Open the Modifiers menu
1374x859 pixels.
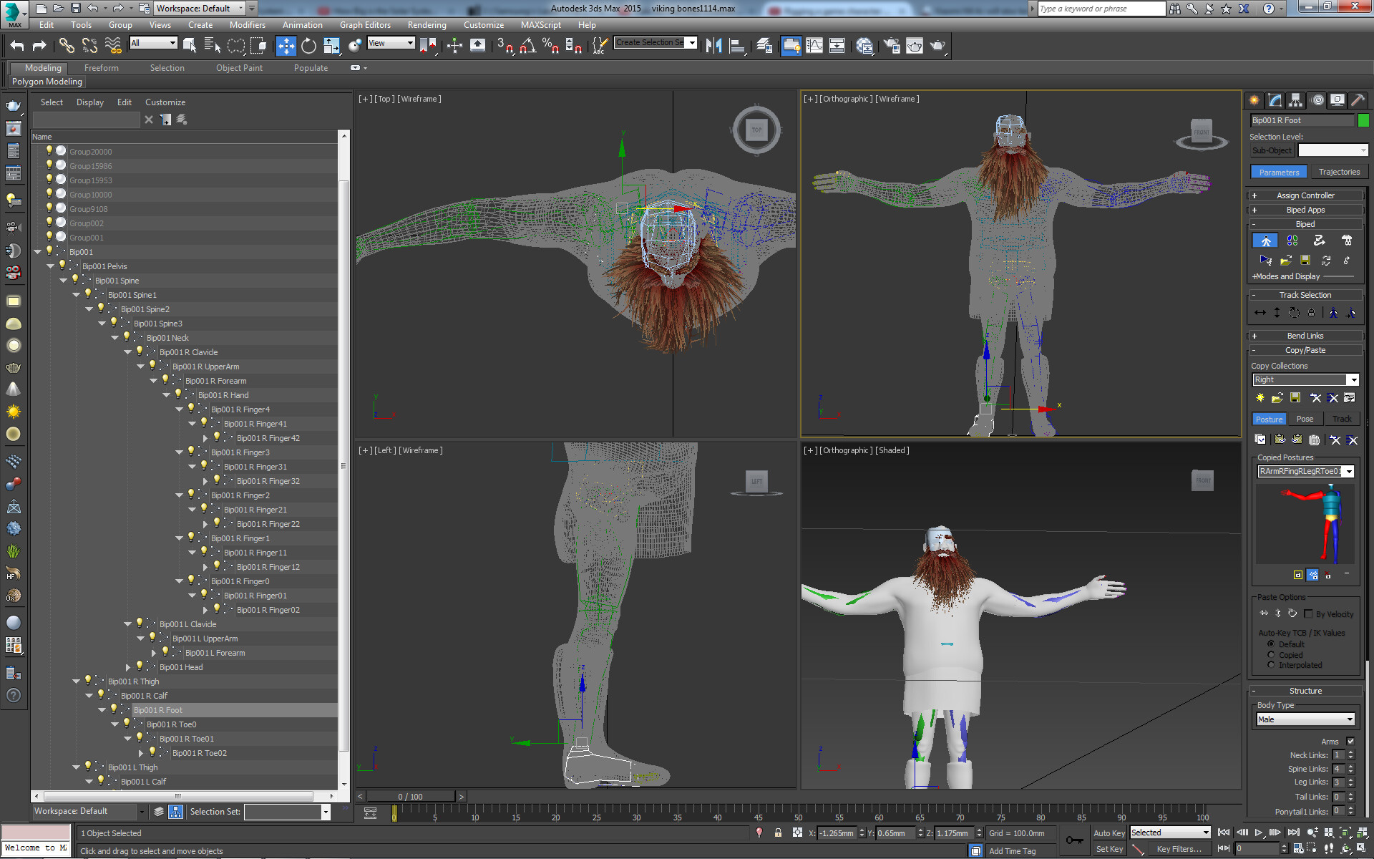[248, 24]
